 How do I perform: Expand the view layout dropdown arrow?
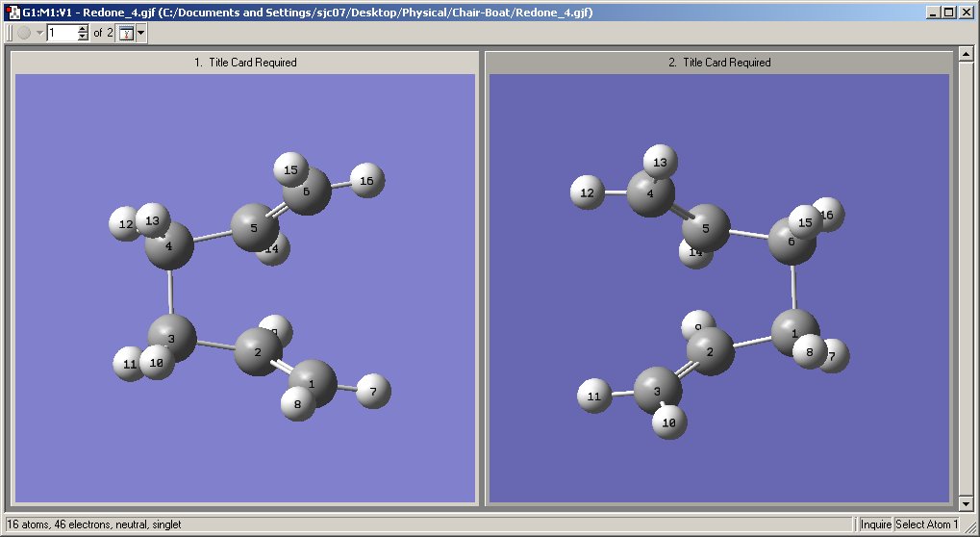141,33
